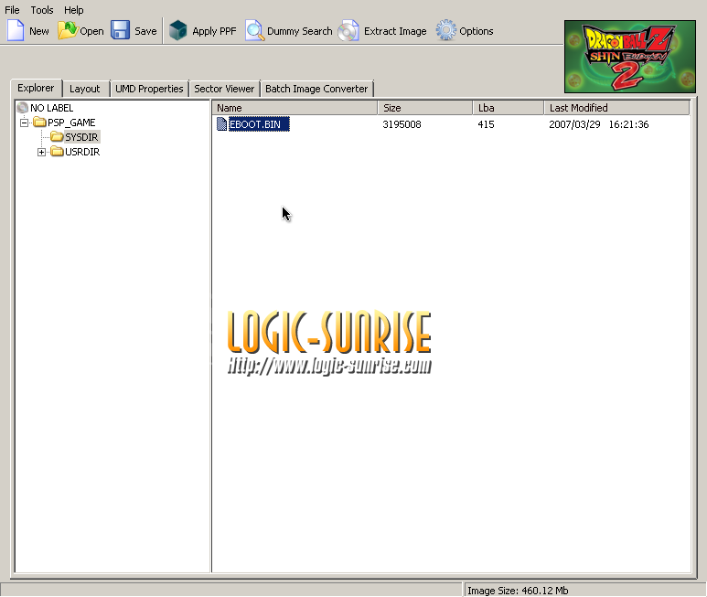This screenshot has width=707, height=597.
Task: Open the File menu
Action: [x=12, y=10]
